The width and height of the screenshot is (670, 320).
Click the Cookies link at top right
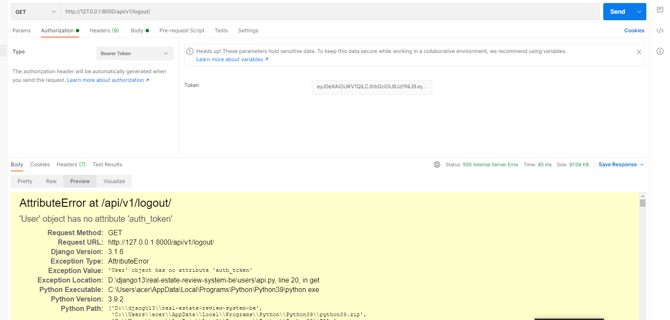click(x=634, y=31)
